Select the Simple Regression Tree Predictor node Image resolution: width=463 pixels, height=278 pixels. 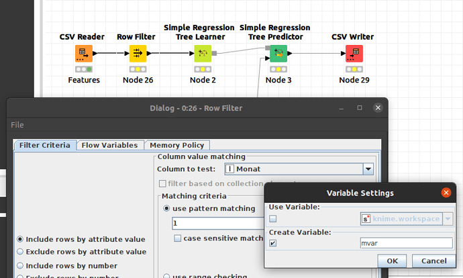[x=278, y=54]
